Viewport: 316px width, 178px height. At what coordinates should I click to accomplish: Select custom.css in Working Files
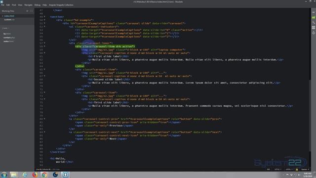(9, 20)
